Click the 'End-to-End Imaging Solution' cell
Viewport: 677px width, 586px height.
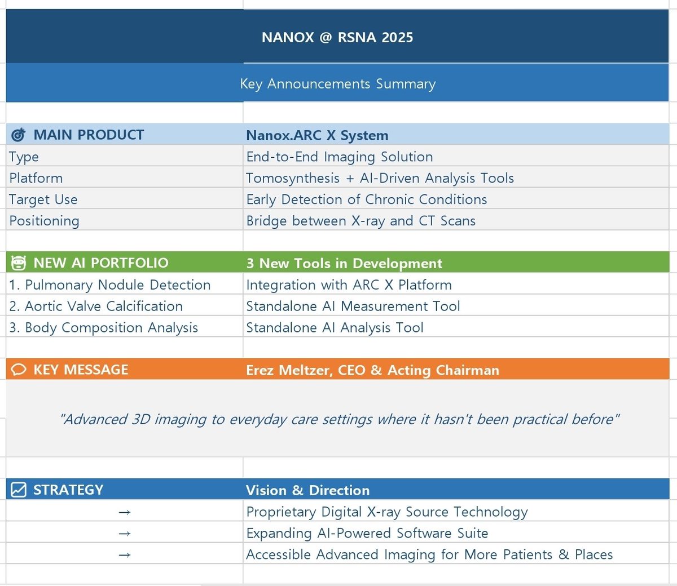click(x=456, y=156)
